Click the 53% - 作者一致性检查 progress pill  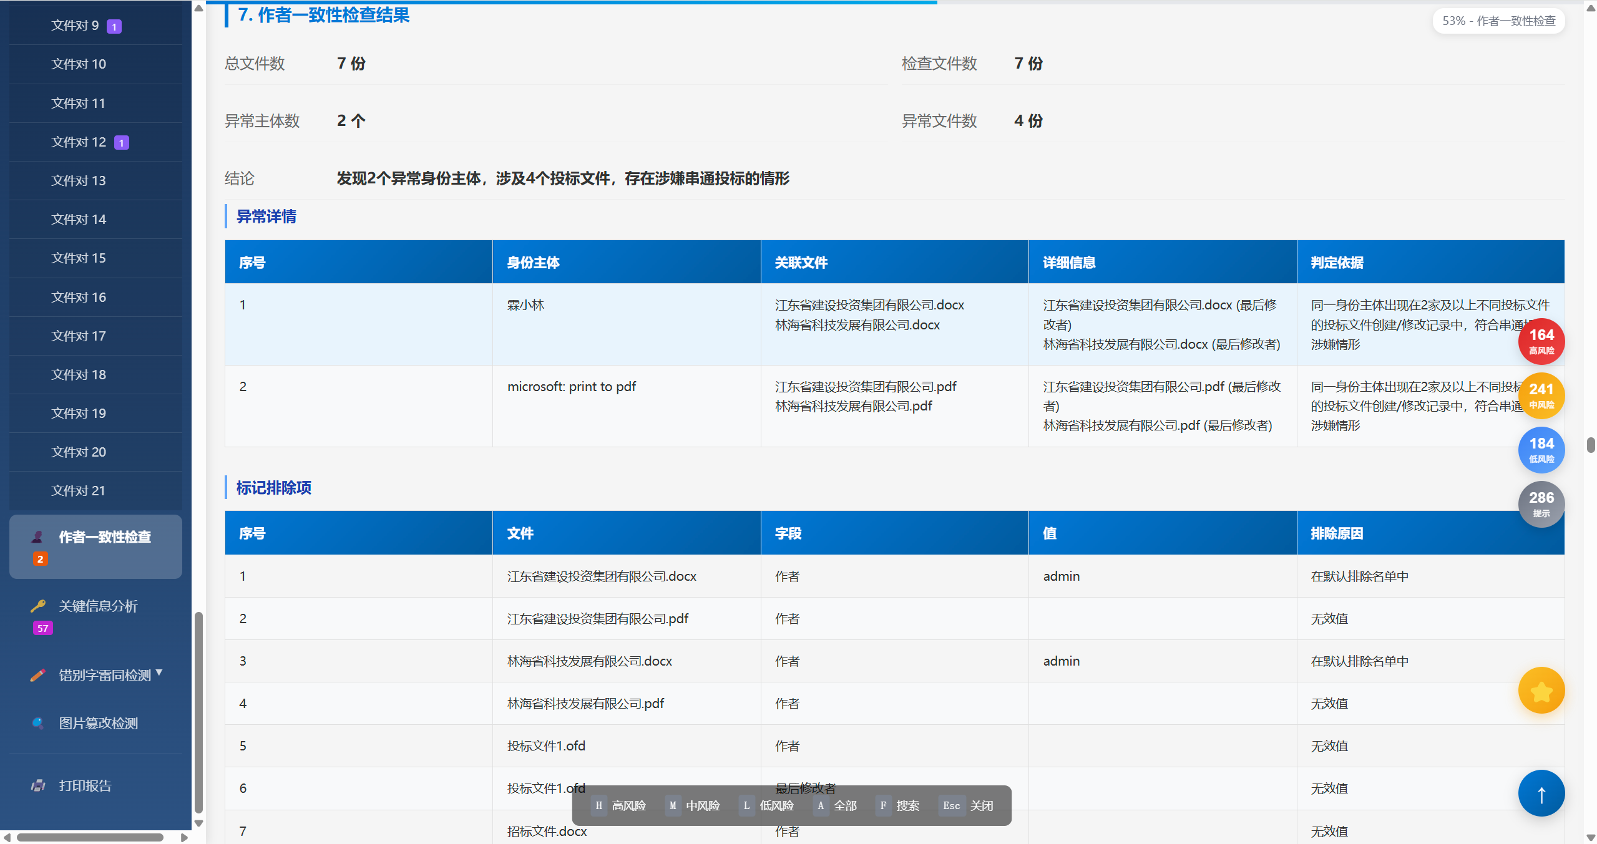[1498, 21]
